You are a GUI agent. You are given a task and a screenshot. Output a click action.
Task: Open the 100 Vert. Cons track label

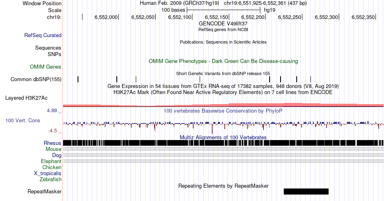coord(23,120)
